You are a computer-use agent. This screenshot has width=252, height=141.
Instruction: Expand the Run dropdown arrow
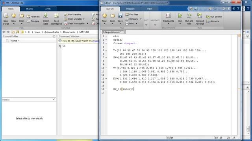click(180, 24)
